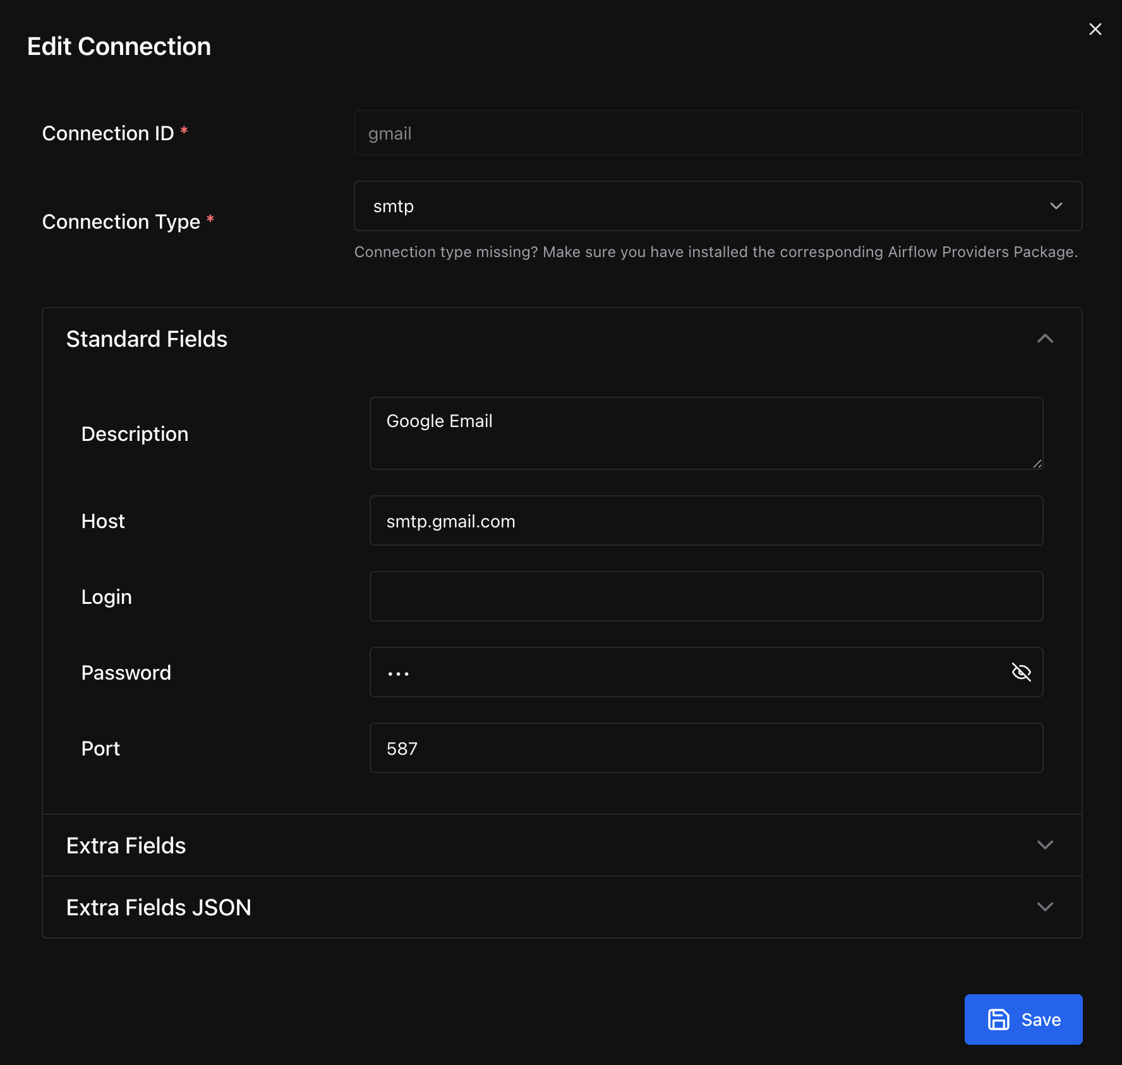
Task: Click the Host label
Action: coord(103,521)
